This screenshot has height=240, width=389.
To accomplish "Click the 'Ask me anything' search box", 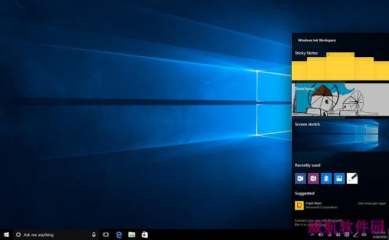I will point(56,234).
